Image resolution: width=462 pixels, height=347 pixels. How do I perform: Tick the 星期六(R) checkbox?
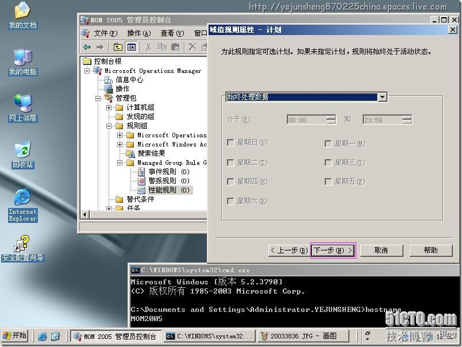[x=230, y=201]
